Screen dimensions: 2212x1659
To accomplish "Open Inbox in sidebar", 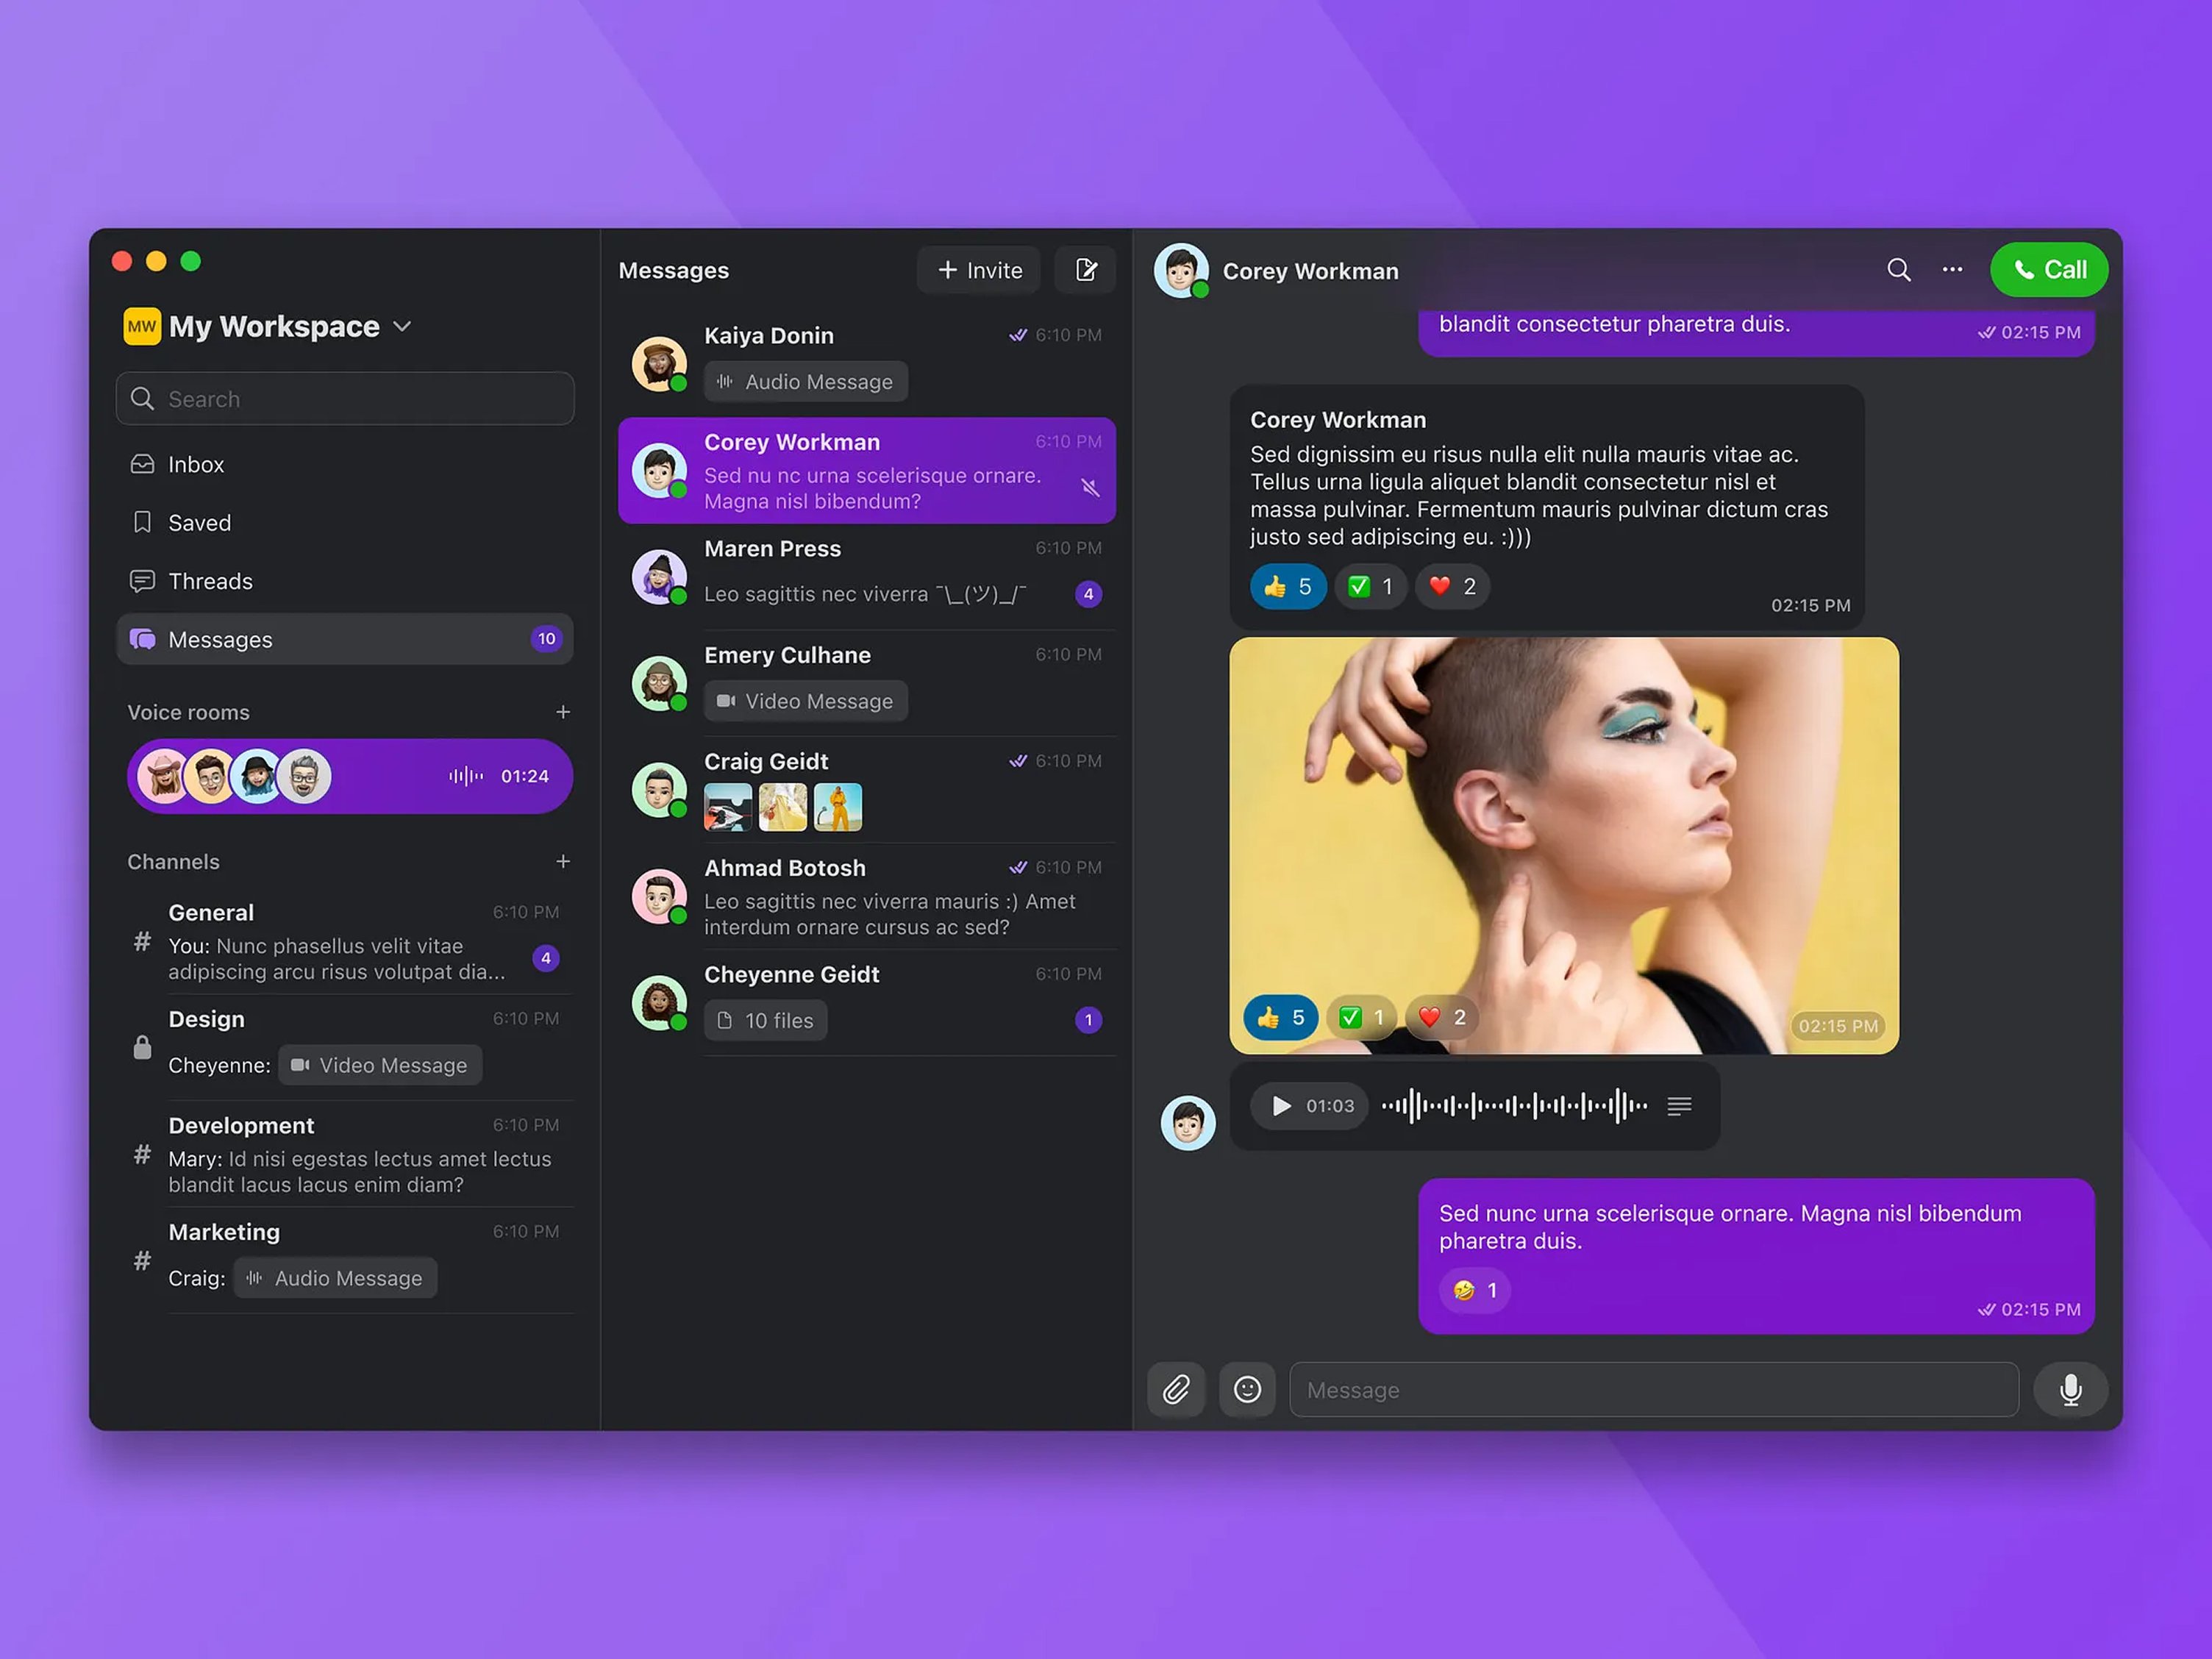I will (x=345, y=464).
